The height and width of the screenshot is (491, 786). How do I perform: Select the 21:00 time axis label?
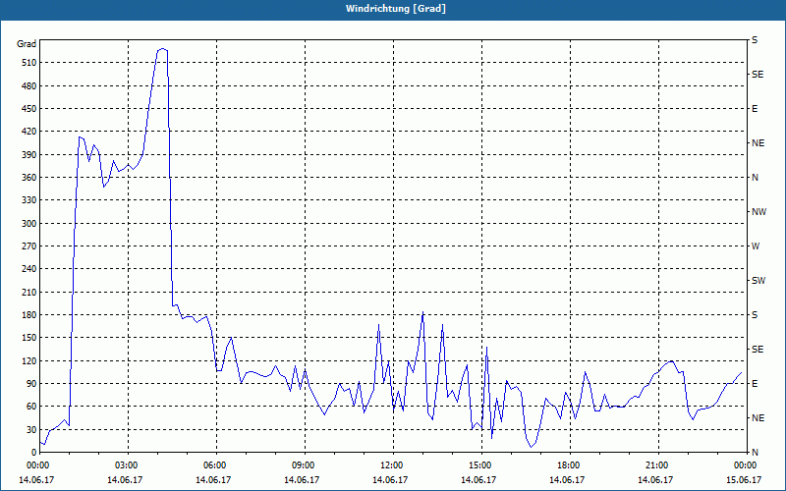[658, 465]
